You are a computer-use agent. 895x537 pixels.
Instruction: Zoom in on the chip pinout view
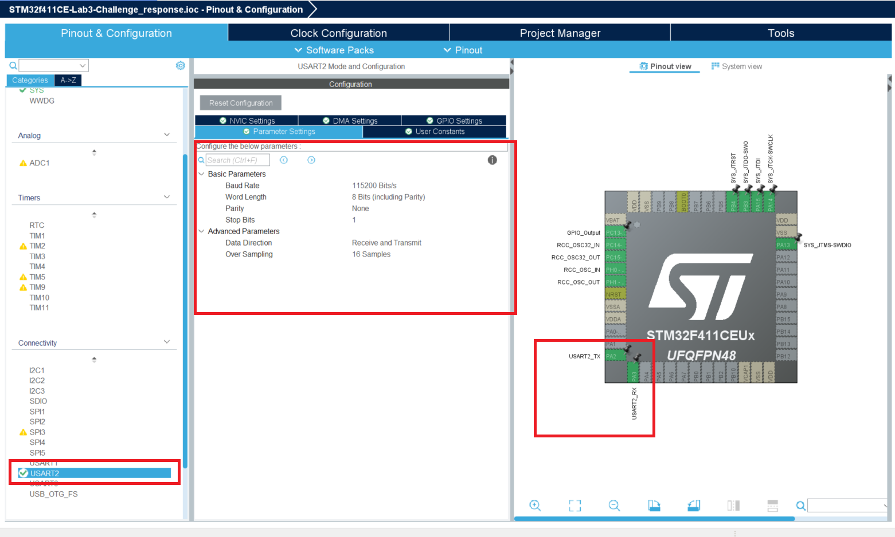(x=535, y=506)
